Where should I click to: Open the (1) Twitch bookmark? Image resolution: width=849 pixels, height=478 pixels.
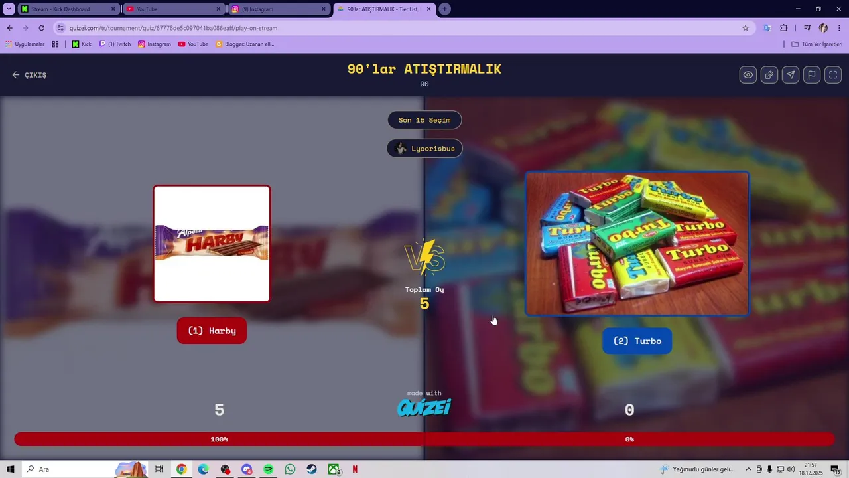(x=115, y=44)
